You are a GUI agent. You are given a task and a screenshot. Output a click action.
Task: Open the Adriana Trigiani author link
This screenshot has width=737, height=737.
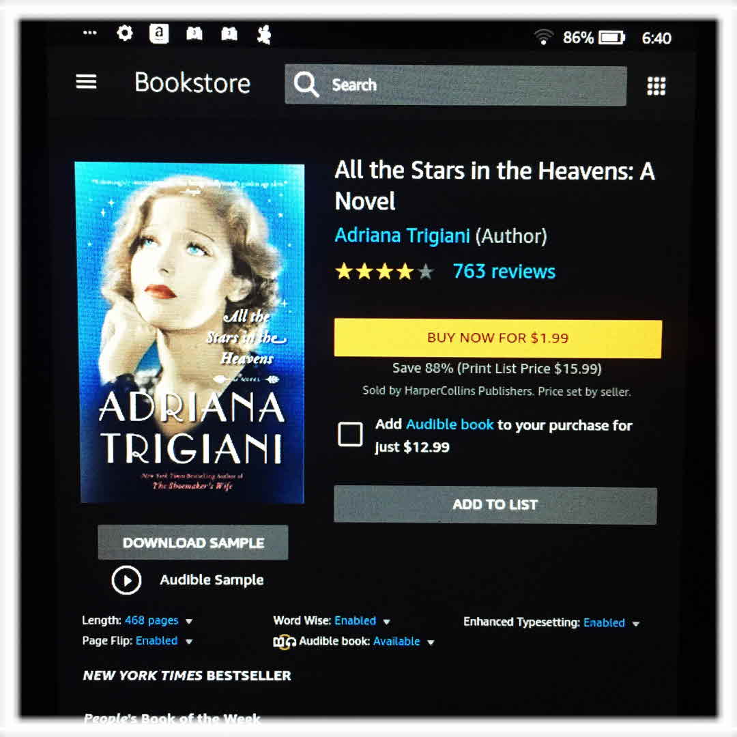(402, 235)
